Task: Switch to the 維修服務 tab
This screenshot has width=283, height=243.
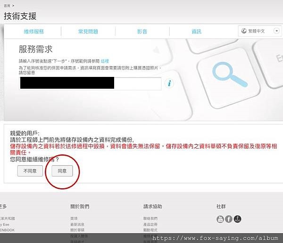Action: (x=34, y=32)
